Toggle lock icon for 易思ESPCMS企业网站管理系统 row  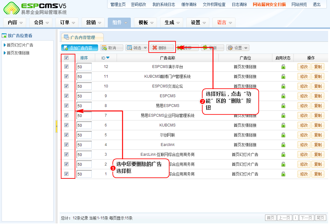tap(283, 115)
